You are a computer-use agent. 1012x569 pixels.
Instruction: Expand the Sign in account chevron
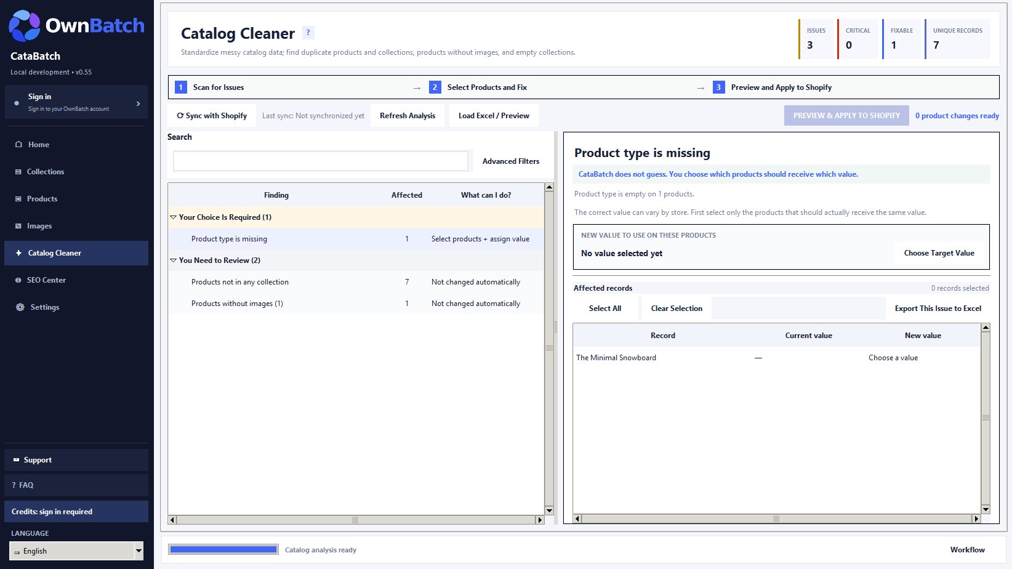[x=138, y=103]
